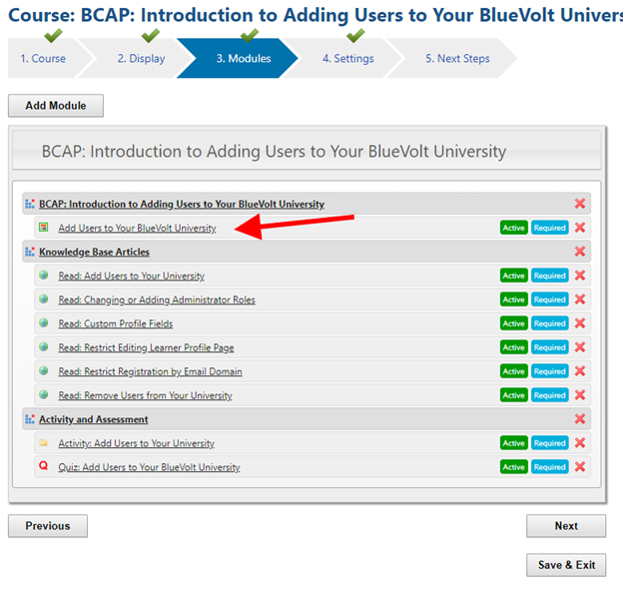Select the 3. Modules step

[244, 58]
